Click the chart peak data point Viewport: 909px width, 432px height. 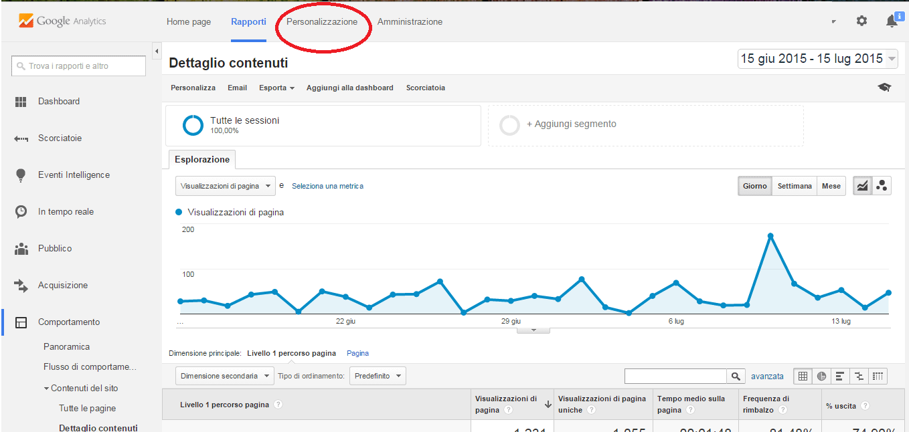(770, 236)
